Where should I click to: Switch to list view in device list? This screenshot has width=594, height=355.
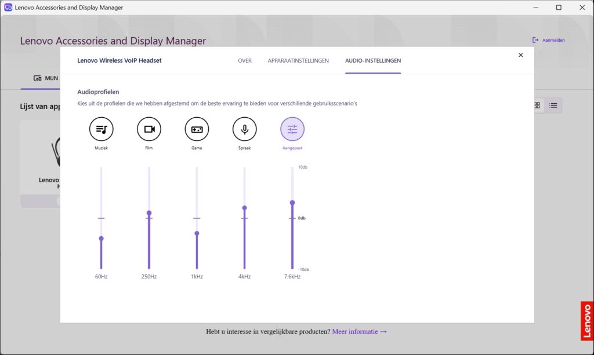click(x=553, y=106)
